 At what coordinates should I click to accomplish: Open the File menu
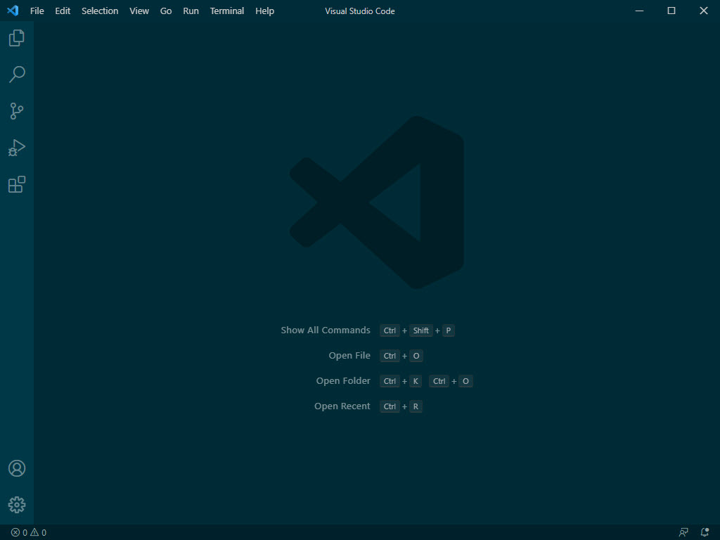coord(37,11)
